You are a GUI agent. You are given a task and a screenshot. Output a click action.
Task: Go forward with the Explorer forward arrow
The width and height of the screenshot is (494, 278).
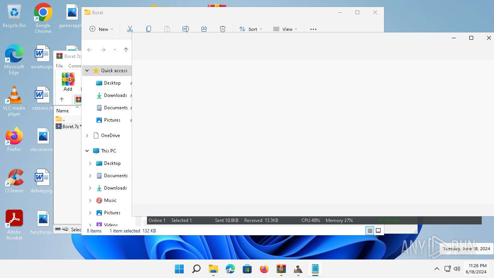pyautogui.click(x=103, y=50)
